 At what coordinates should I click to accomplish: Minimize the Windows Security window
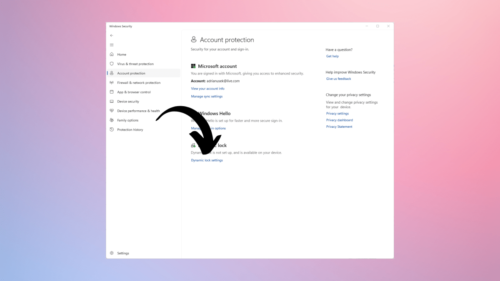tap(367, 26)
